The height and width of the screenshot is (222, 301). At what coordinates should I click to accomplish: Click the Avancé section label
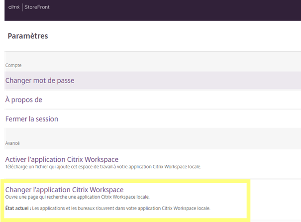[x=12, y=143]
